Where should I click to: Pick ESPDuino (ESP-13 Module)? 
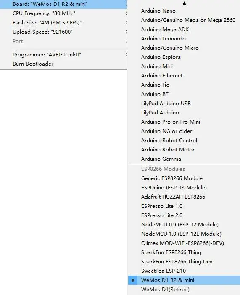184,187
